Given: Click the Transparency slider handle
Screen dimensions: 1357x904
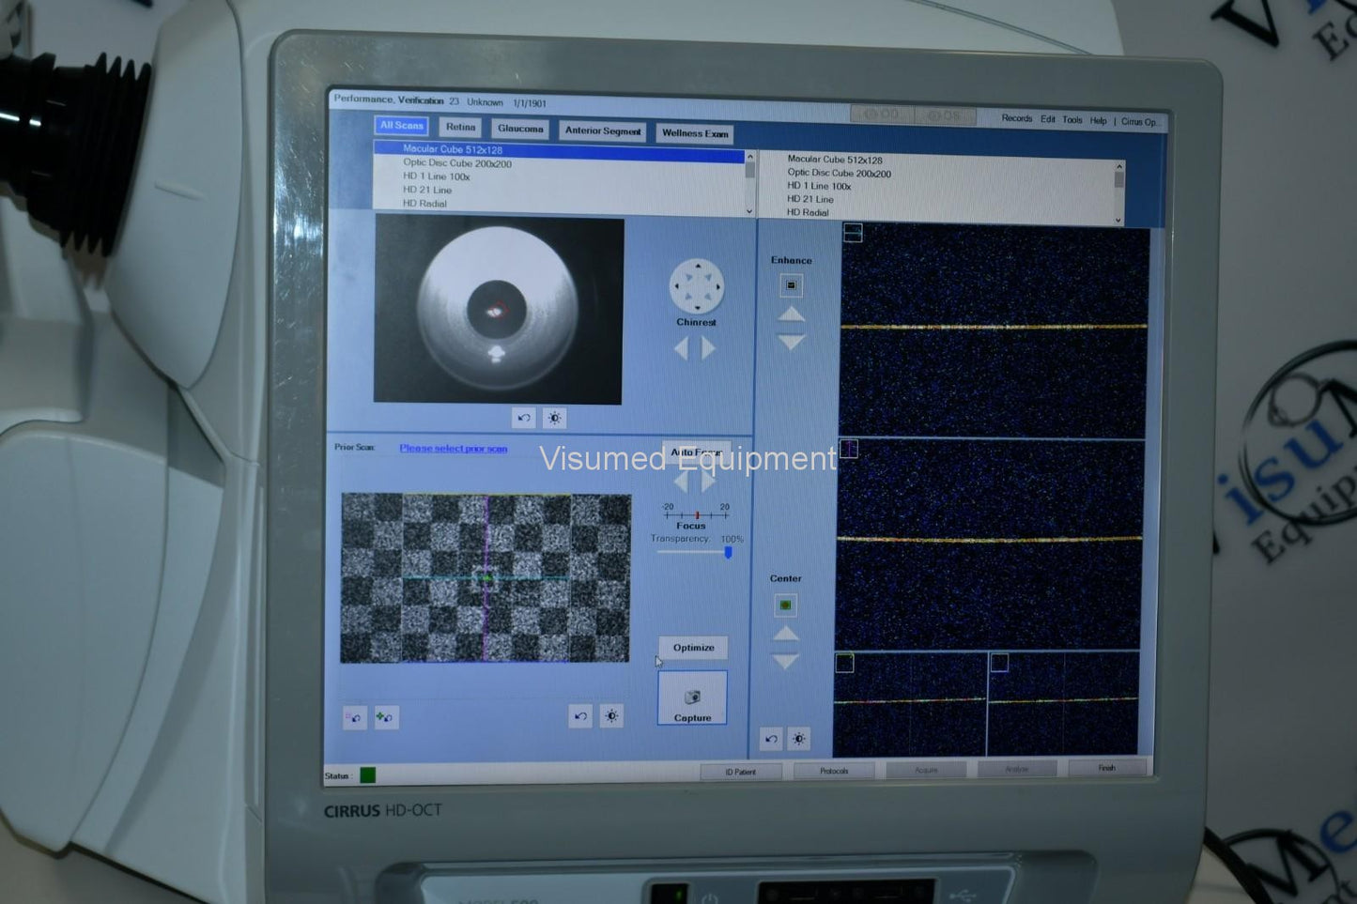Looking at the screenshot, I should tap(728, 552).
